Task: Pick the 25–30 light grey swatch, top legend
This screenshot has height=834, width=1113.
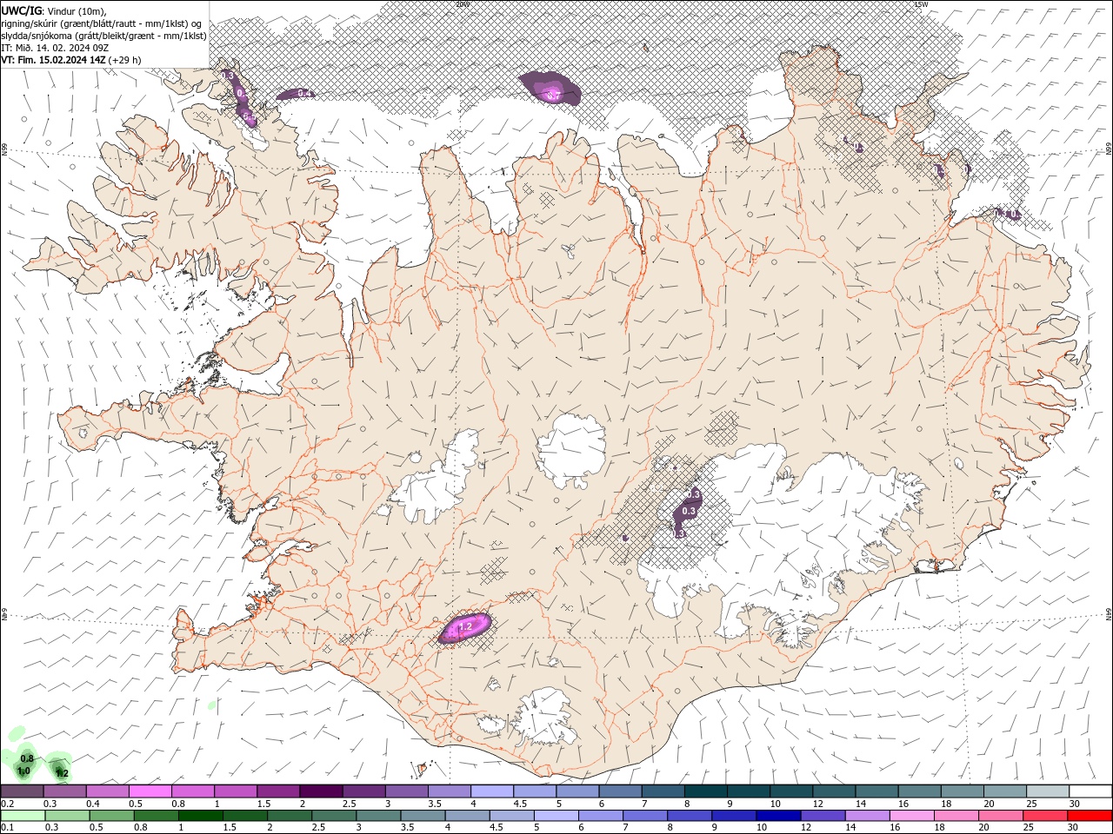Action: click(x=1046, y=791)
